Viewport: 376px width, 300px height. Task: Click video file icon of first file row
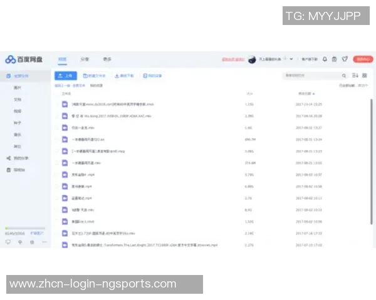click(x=65, y=104)
